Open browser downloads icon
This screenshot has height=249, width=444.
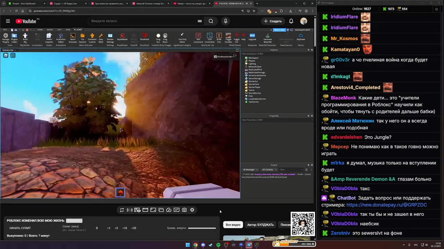pyautogui.click(x=290, y=11)
